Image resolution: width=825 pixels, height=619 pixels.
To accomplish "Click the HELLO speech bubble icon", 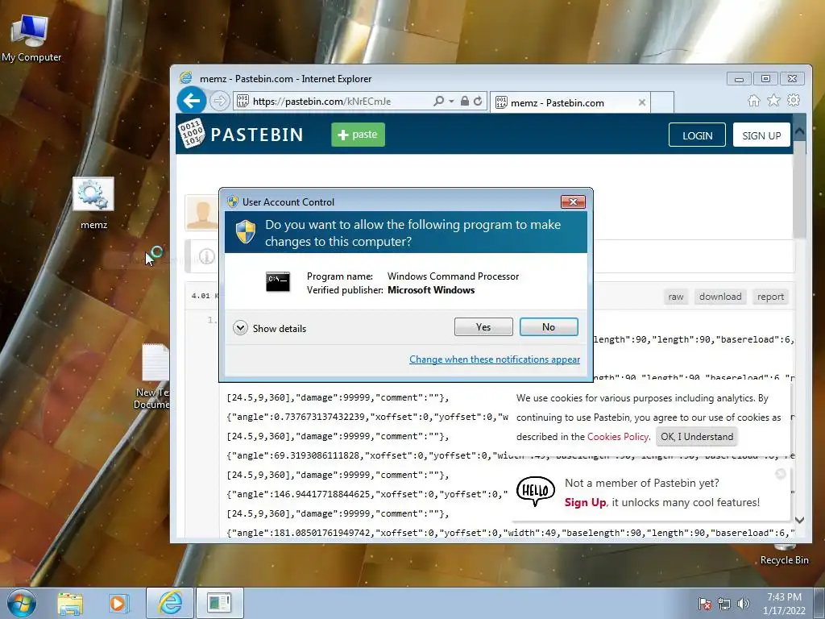I will 536,491.
